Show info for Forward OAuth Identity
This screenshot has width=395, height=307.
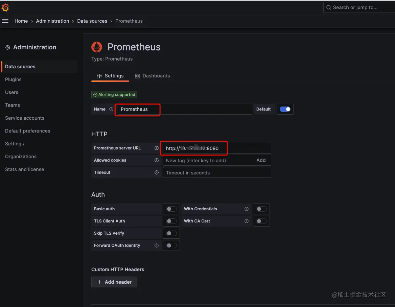[157, 245]
